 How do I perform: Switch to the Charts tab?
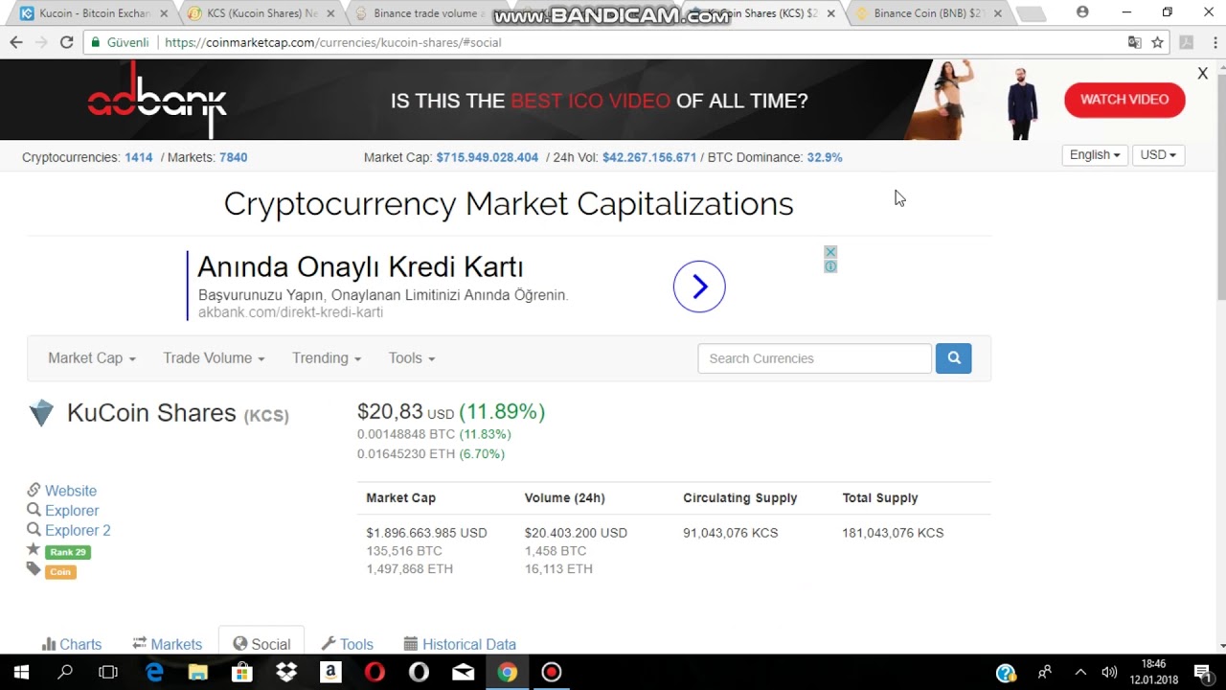[72, 644]
